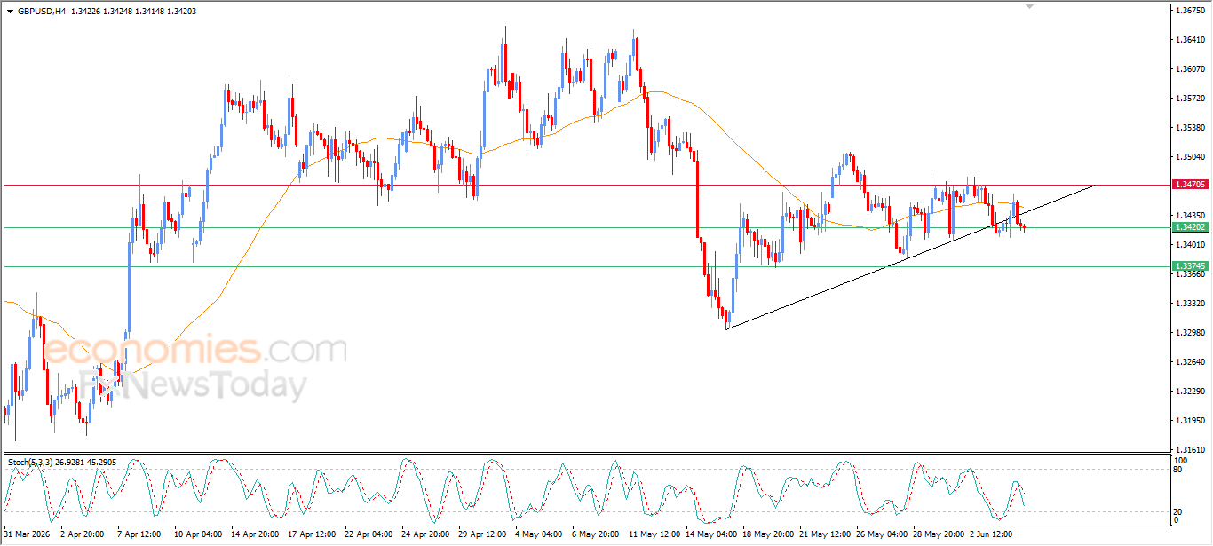Select the green 1.33745 price level tag
The height and width of the screenshot is (546, 1213).
pos(1190,266)
